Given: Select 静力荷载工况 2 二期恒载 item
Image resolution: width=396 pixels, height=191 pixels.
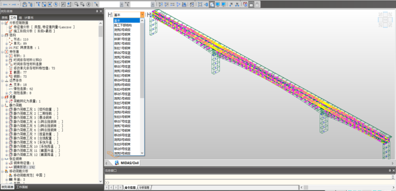Looking at the screenshot, I should tap(34, 114).
